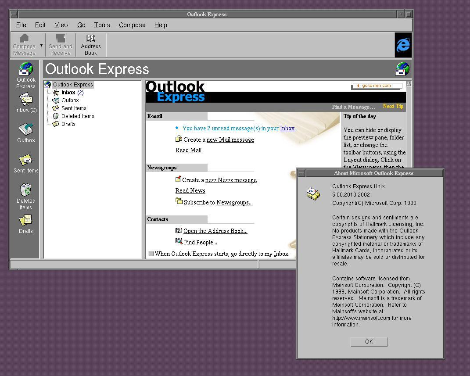Screen dimensions: 470x376
Task: Click the Internet Explorer logo icon
Action: pyautogui.click(x=403, y=45)
